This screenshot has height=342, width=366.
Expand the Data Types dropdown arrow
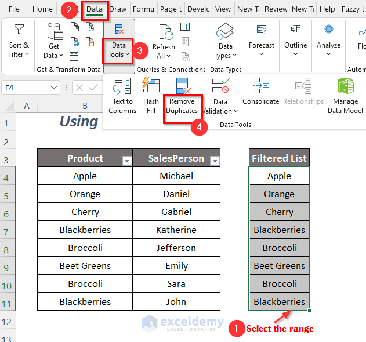pos(235,56)
